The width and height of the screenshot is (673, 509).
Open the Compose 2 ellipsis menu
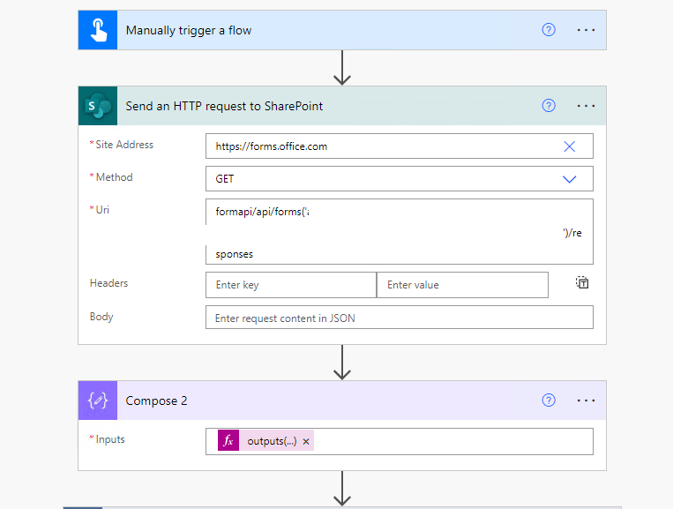(587, 400)
